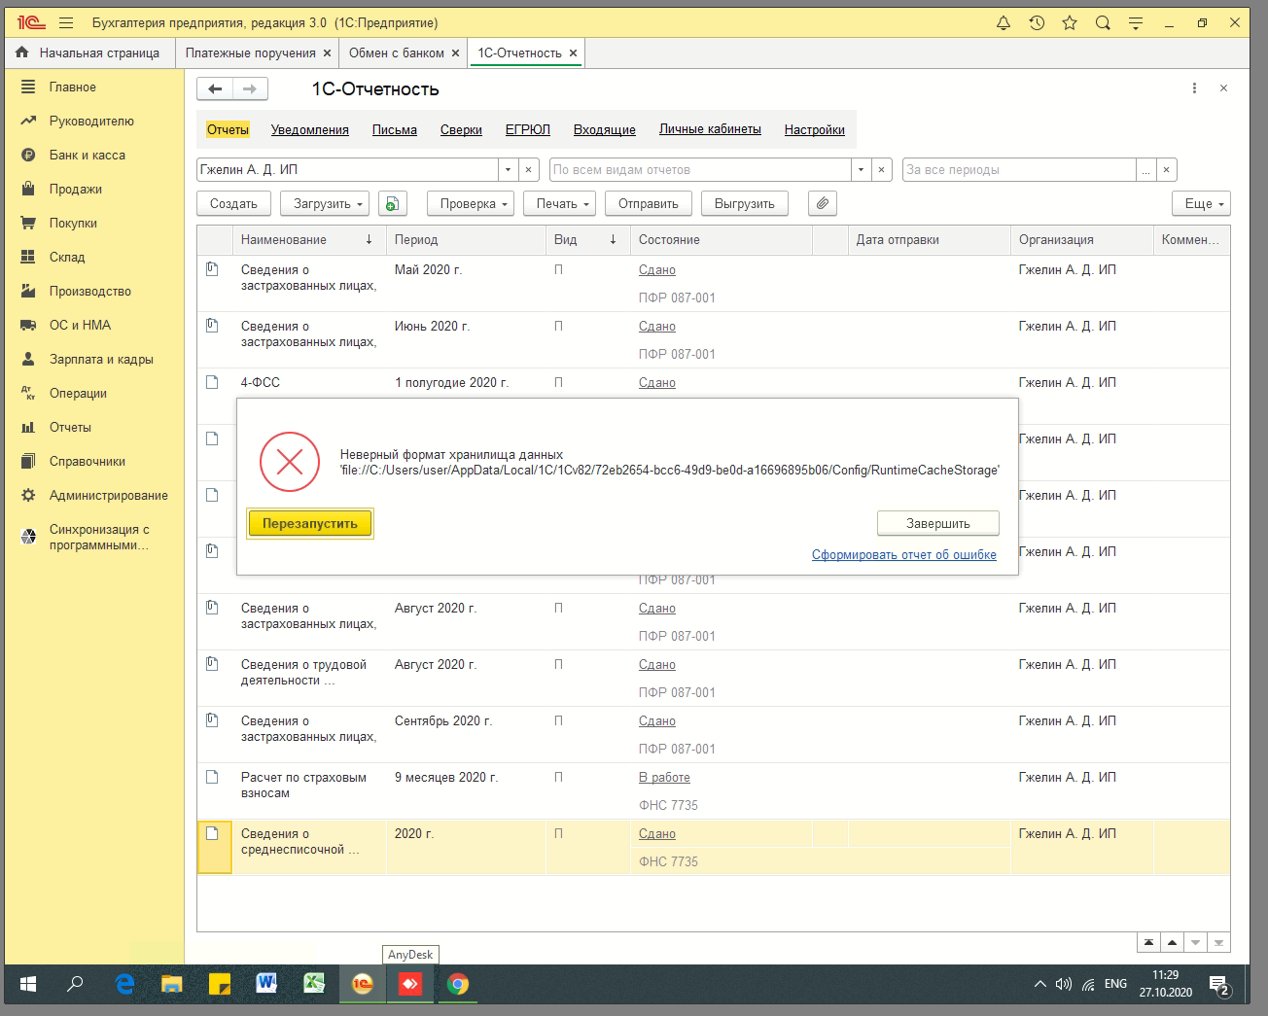Click the notifications bell icon
The height and width of the screenshot is (1016, 1268).
coord(1004,22)
